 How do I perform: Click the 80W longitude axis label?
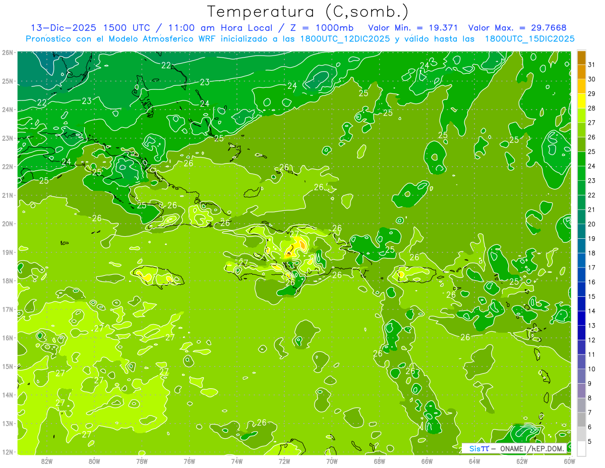[94, 461]
